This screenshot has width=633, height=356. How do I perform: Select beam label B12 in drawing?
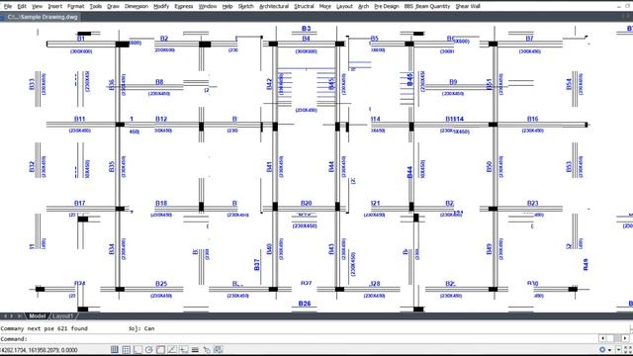(x=161, y=119)
